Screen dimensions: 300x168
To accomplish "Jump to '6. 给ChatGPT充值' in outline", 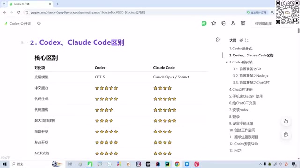I will point(242,103).
